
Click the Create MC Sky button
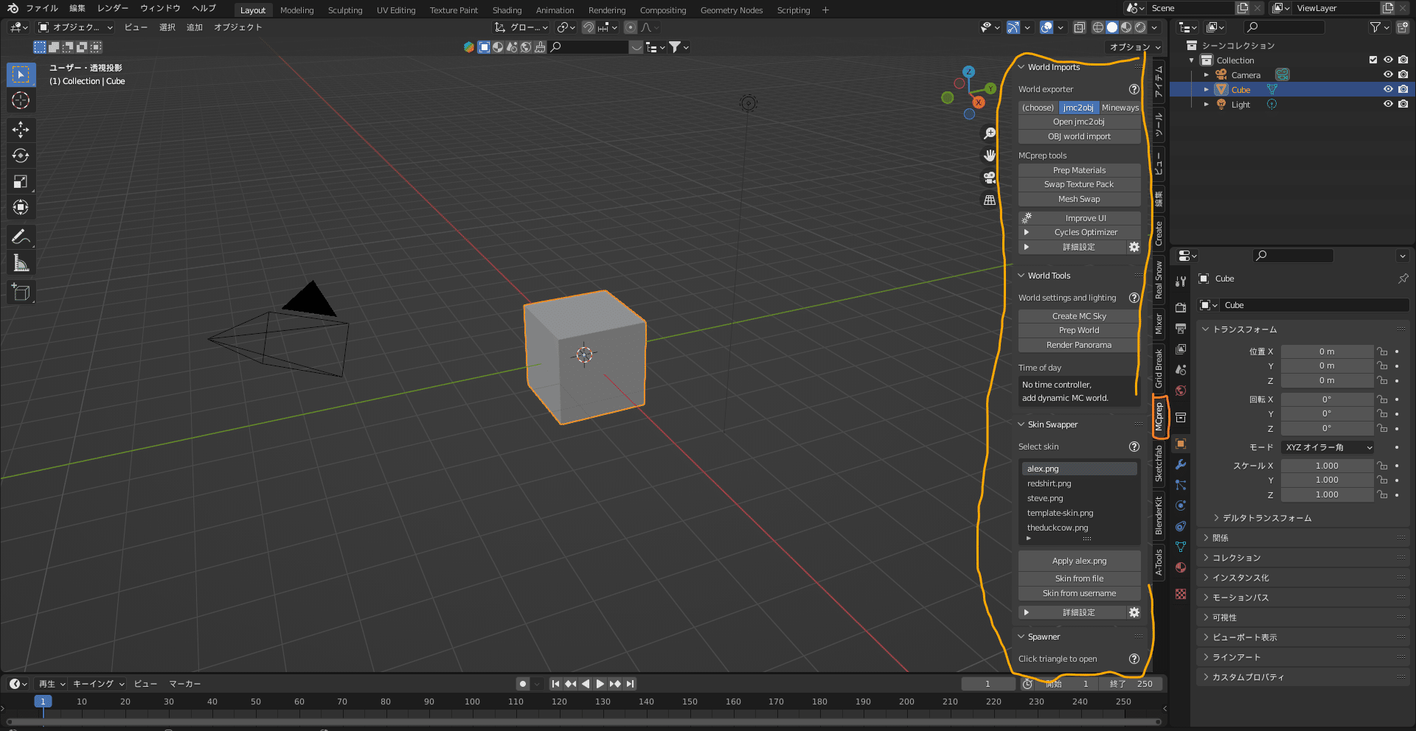[1079, 316]
